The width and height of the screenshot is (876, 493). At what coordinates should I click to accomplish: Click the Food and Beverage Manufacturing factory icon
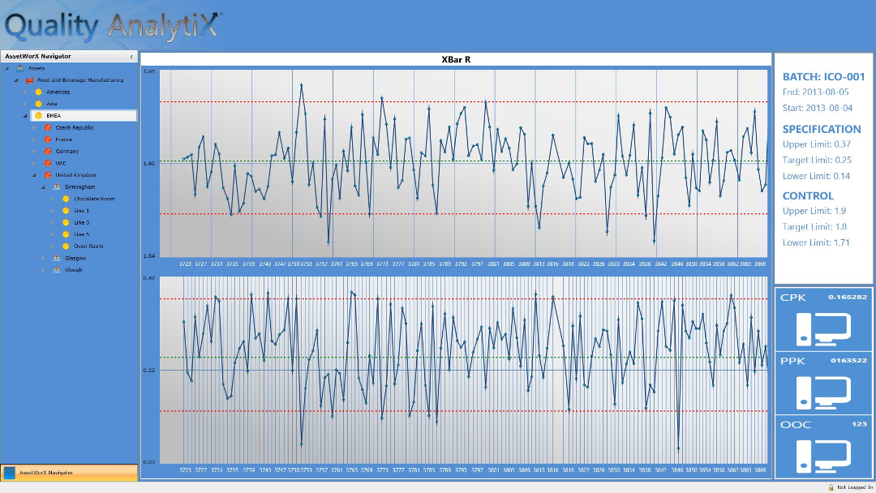pos(30,80)
